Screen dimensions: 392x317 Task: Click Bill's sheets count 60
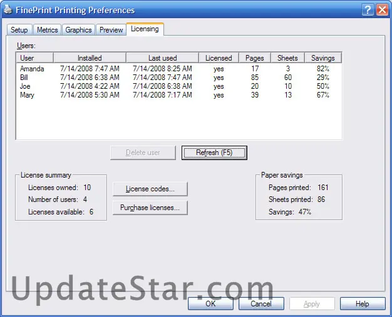(288, 78)
